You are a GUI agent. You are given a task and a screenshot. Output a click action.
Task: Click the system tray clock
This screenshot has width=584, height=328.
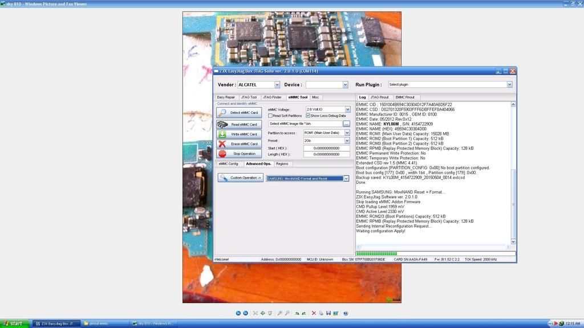point(573,323)
